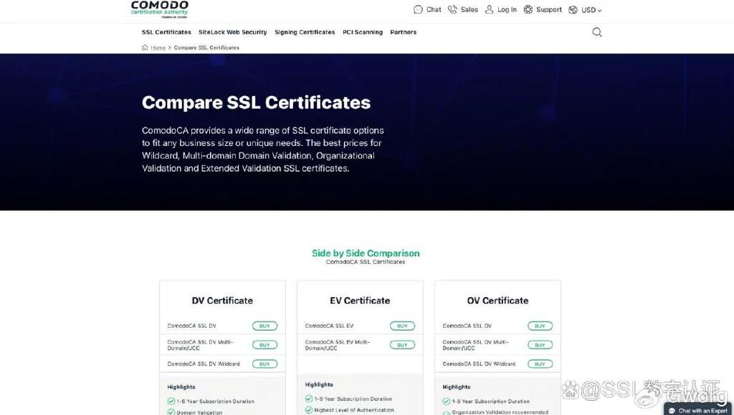734x415 pixels.
Task: Click the Side by Side Comparison heading
Action: tap(366, 253)
